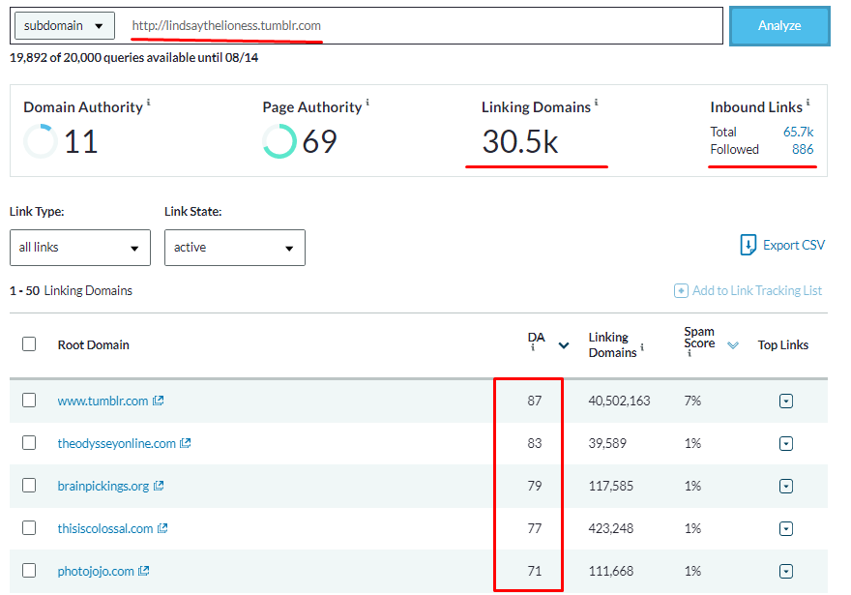Screen dimensions: 851x595
Task: Click the 886 followed links value
Action: click(803, 149)
